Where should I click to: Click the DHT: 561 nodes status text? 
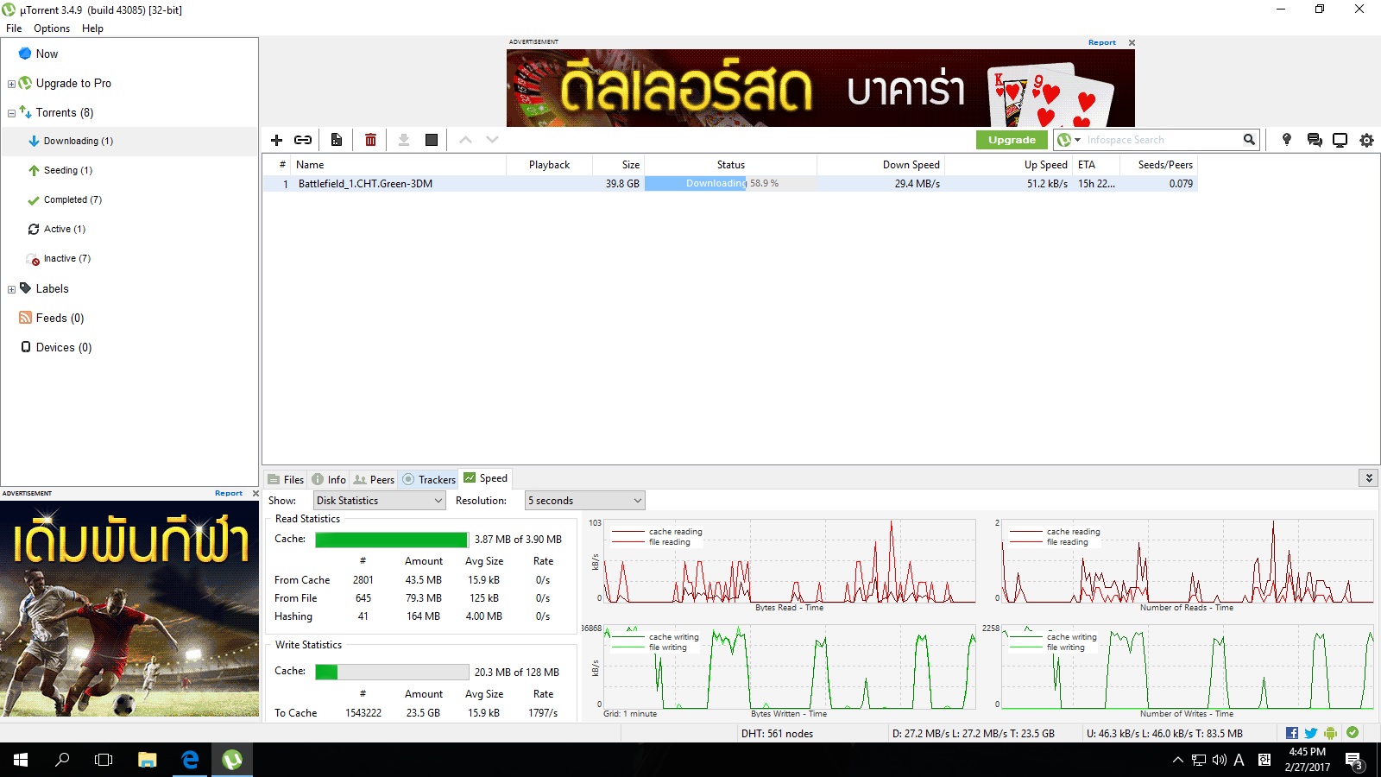pyautogui.click(x=777, y=734)
